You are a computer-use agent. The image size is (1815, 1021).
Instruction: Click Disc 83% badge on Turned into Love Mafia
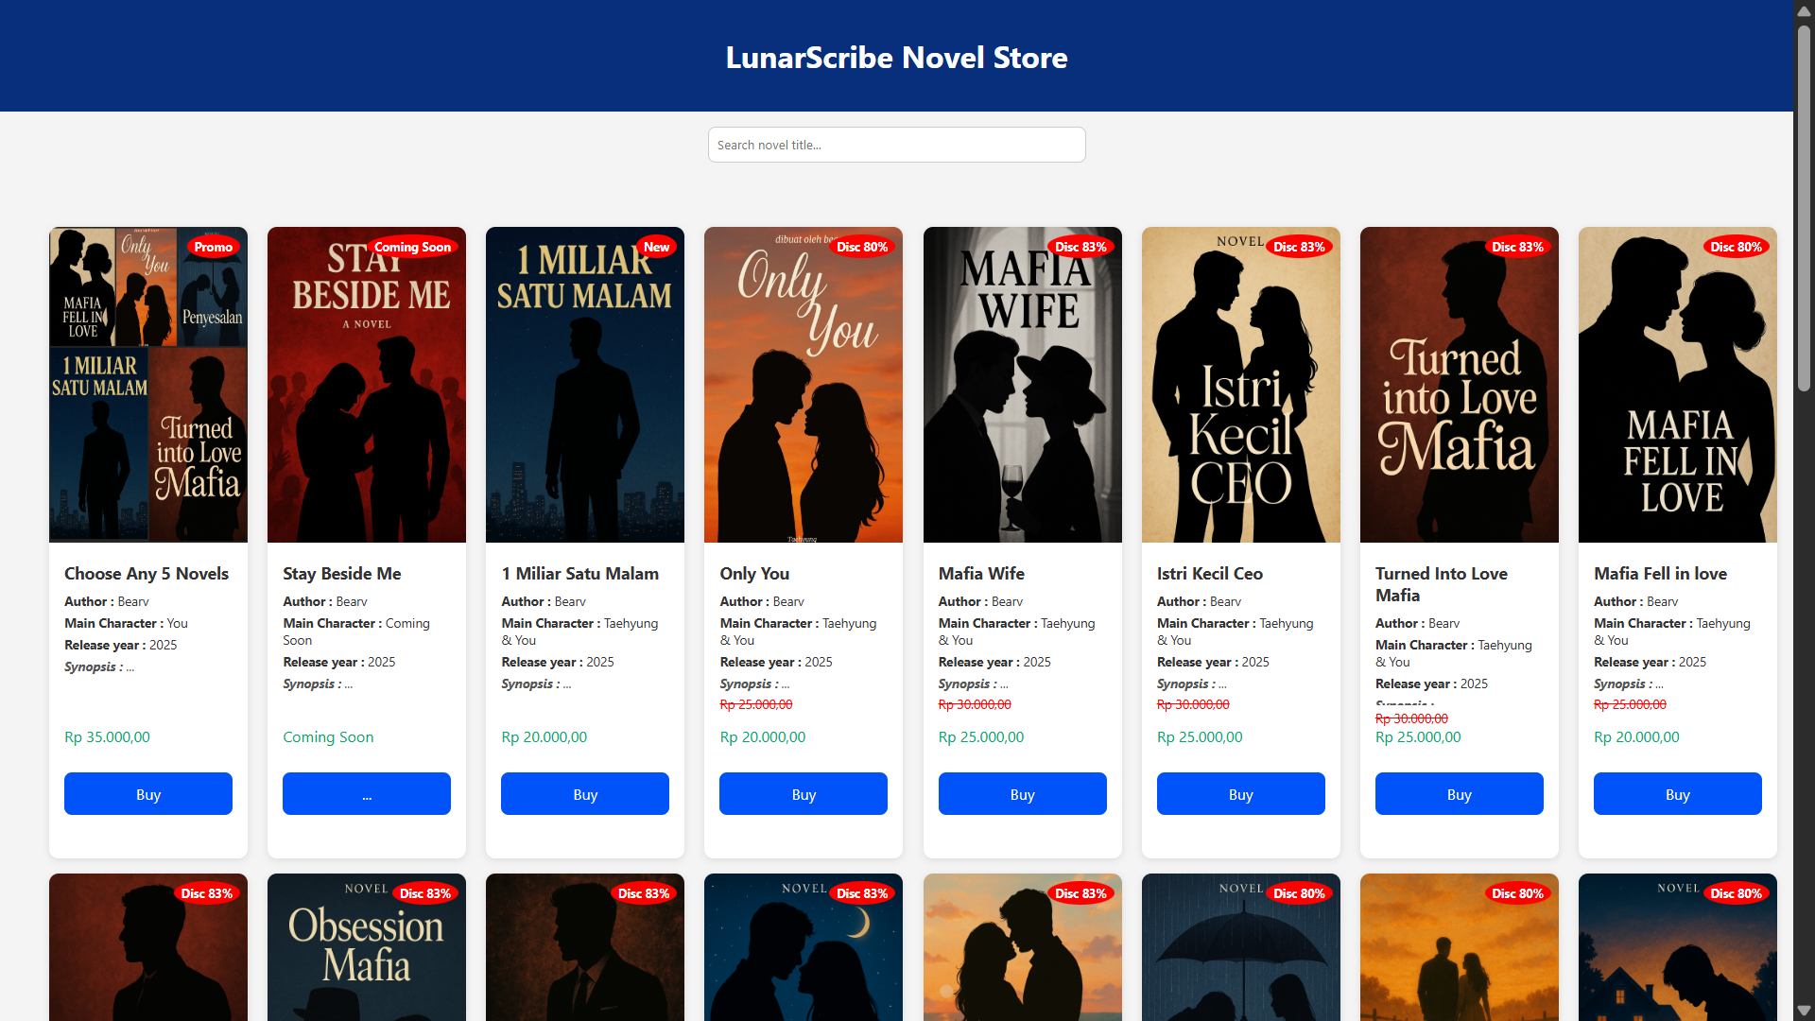point(1517,247)
